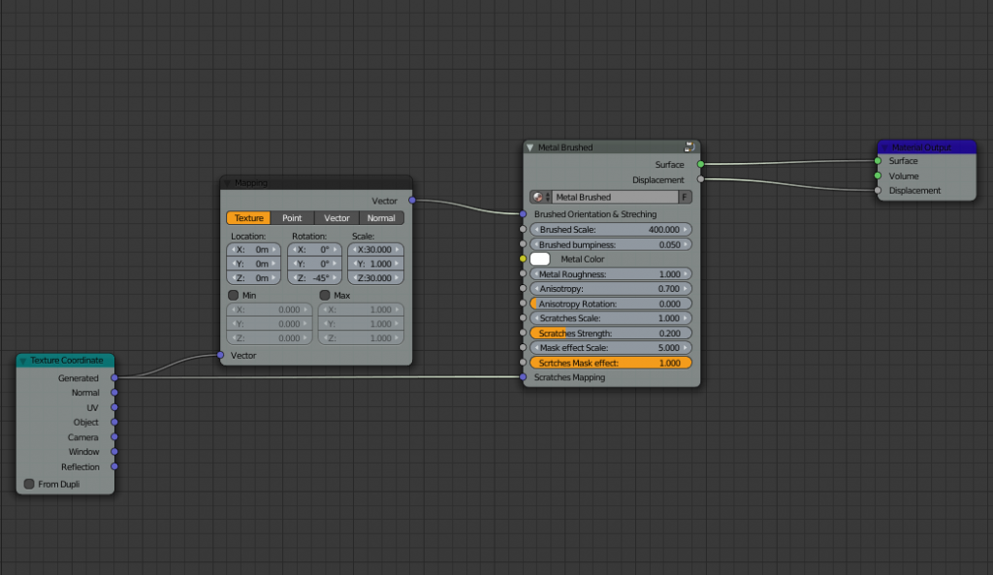
Task: Click the Brushed bumpiness value field
Action: pos(611,244)
